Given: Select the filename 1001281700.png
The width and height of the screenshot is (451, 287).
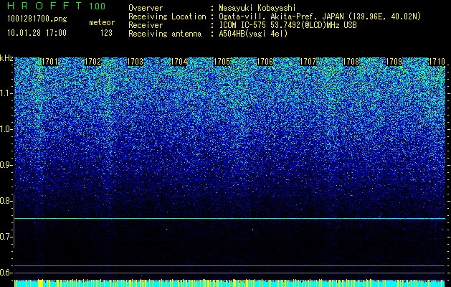Looking at the screenshot, I should (x=37, y=19).
